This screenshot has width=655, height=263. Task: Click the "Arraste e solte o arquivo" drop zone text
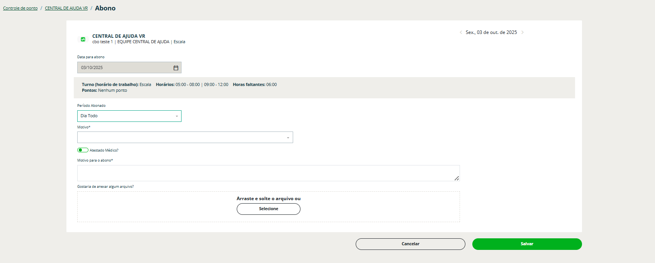(x=268, y=199)
